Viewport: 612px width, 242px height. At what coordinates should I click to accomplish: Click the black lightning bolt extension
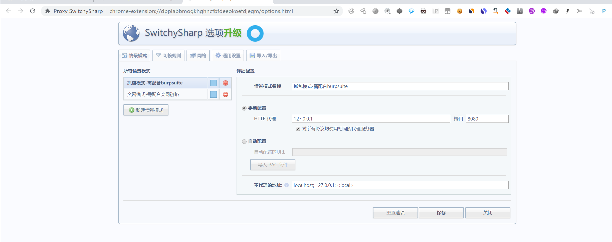(568, 11)
